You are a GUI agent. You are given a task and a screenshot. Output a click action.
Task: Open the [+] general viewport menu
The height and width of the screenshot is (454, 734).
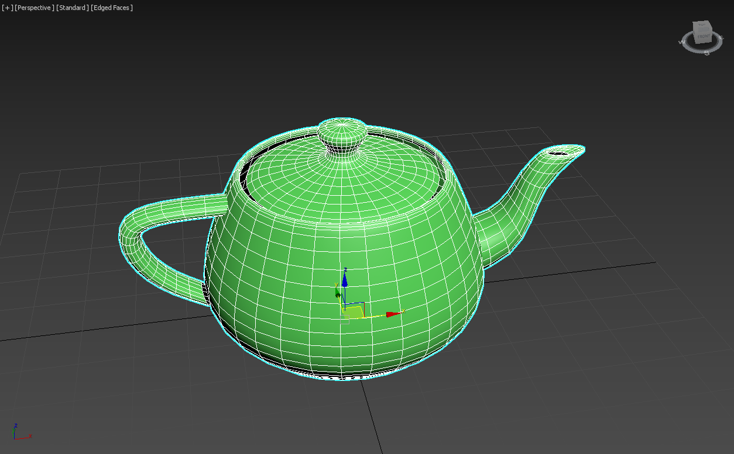[7, 8]
